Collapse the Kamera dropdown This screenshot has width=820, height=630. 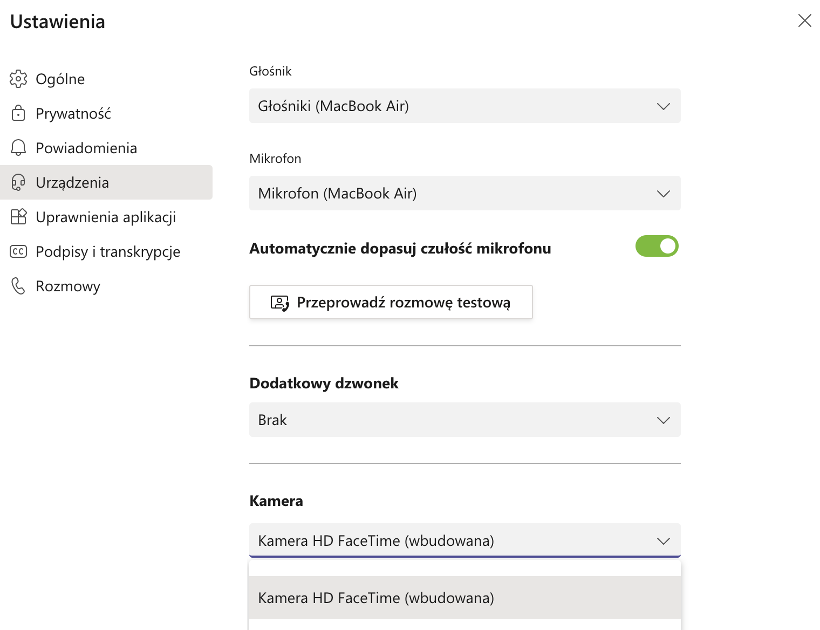(x=465, y=540)
